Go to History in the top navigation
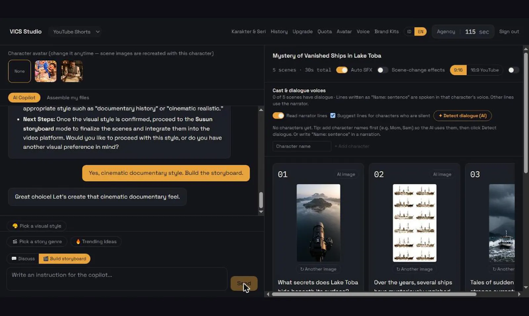 tap(279, 32)
